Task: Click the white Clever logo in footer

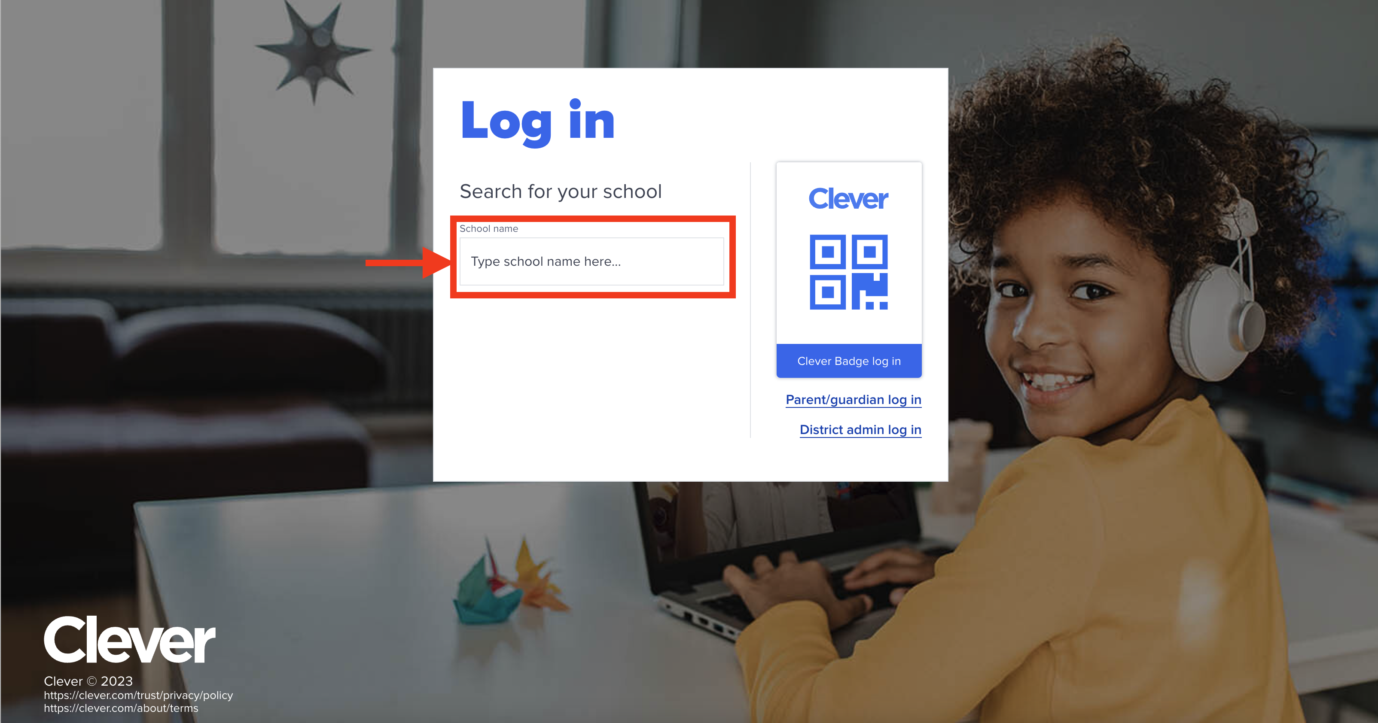Action: coord(129,640)
